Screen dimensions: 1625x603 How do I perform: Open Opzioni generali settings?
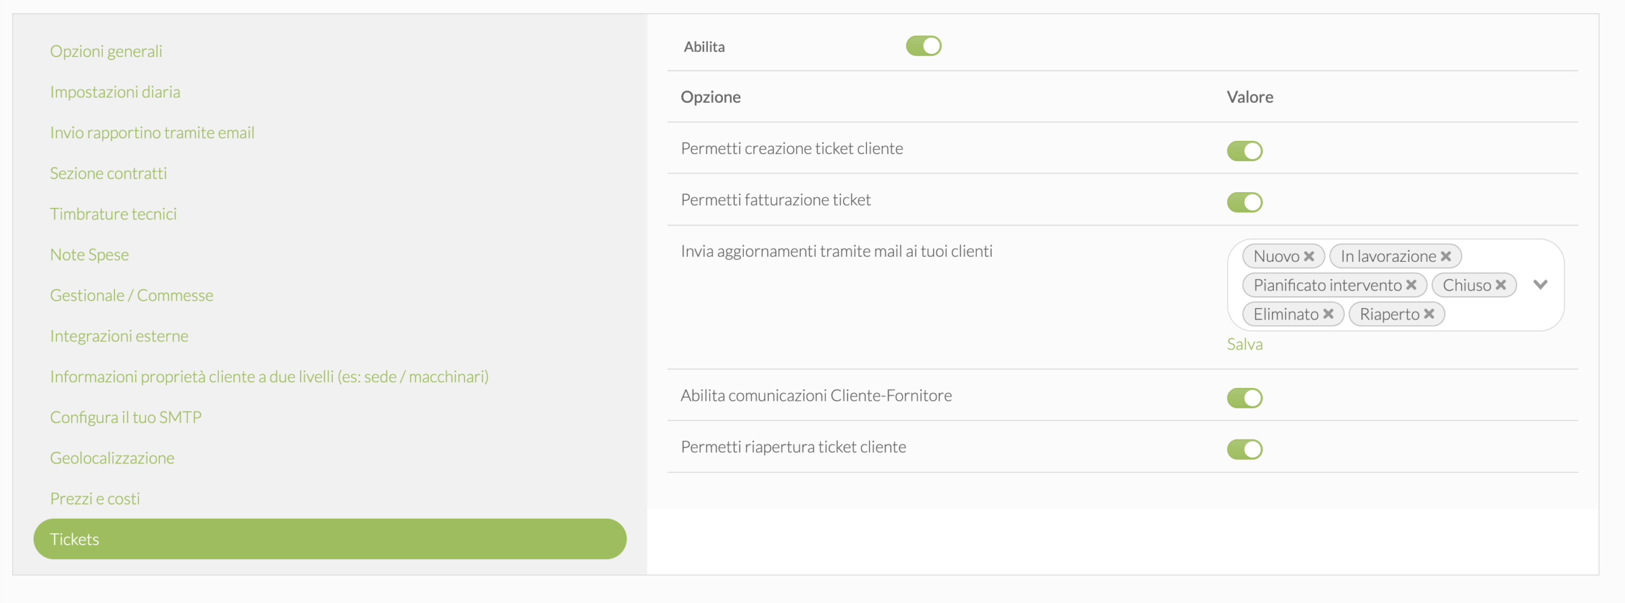(x=106, y=51)
